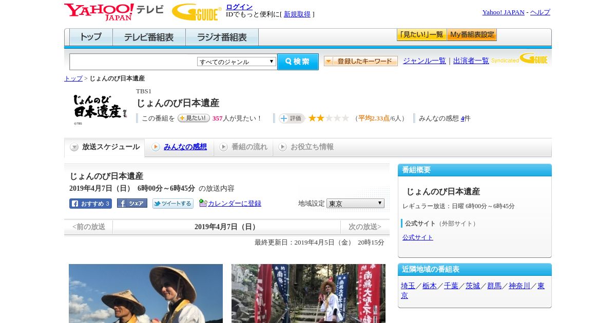Click the 評価 rate button
Screen dimensions: 616x323
[x=292, y=118]
